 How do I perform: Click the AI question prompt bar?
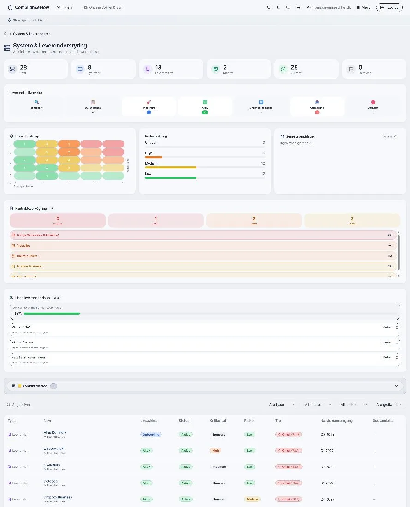click(x=205, y=20)
